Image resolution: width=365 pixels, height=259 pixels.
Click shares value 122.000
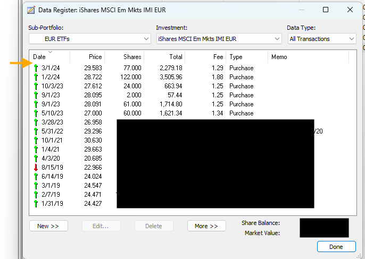(x=131, y=77)
